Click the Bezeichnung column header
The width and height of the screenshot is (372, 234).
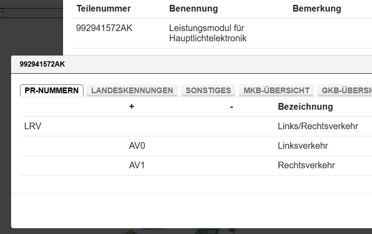305,107
